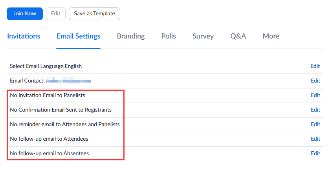Edit the Select Email Language setting
The width and height of the screenshot is (330, 169).
coord(315,66)
